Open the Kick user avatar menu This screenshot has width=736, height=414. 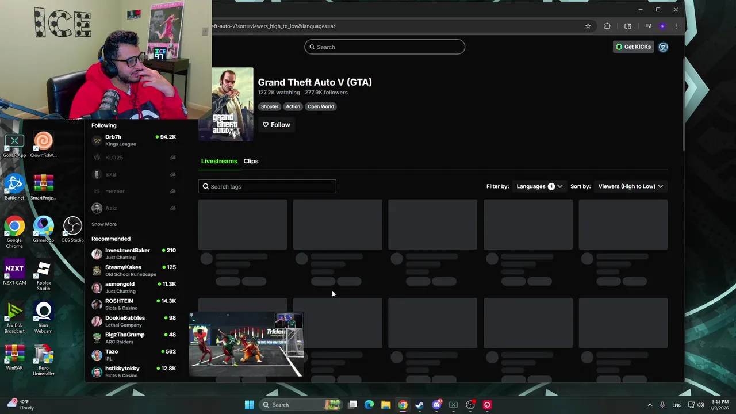click(663, 47)
